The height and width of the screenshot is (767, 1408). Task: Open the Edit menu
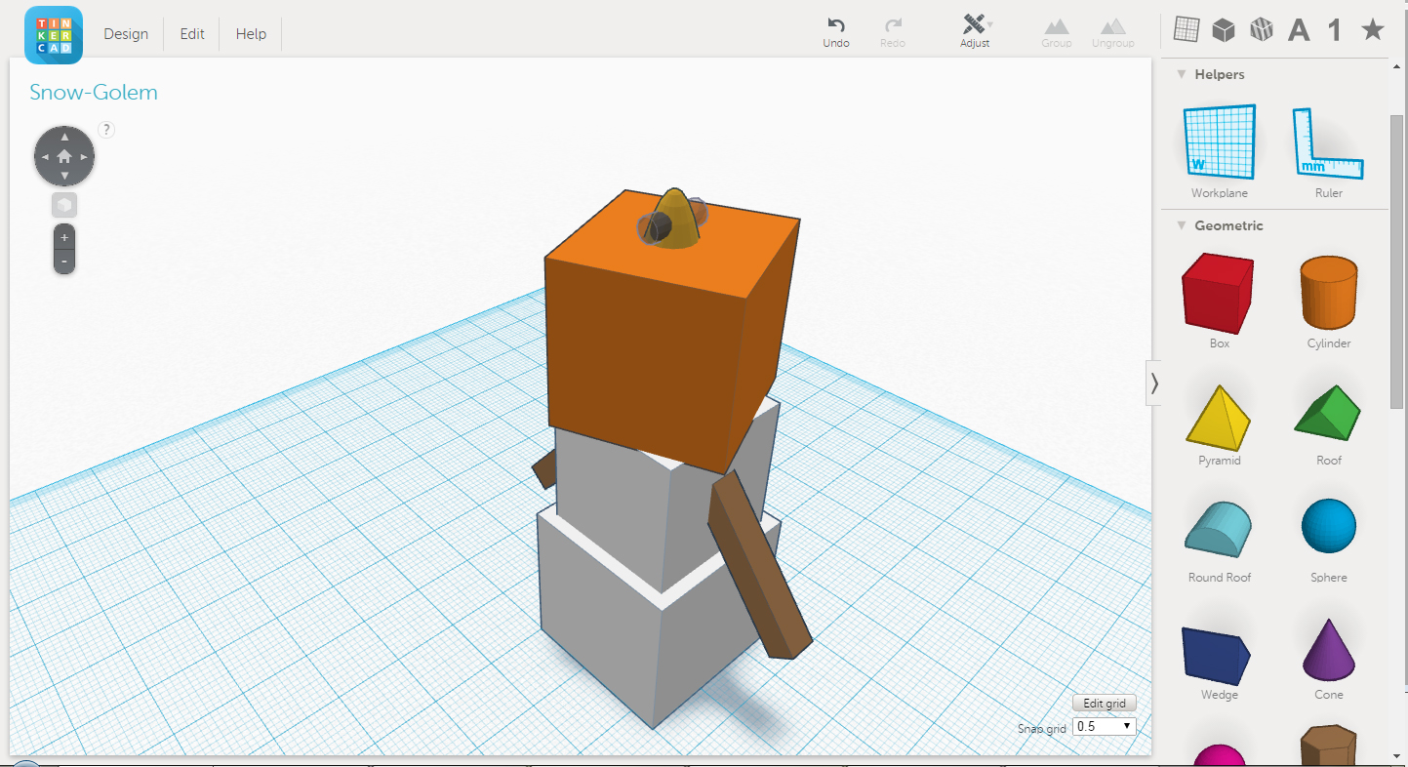(x=192, y=34)
